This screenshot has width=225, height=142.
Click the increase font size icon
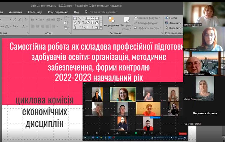click(15, 19)
